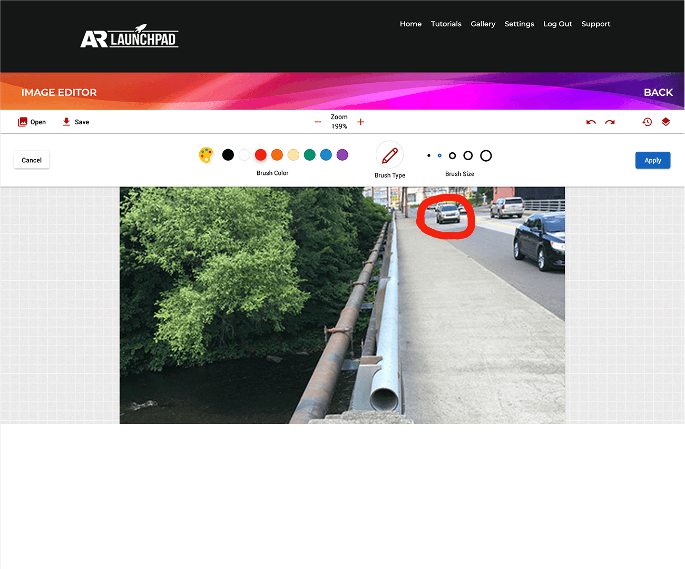Open the Tutorials page
This screenshot has height=569, width=685.
point(446,24)
